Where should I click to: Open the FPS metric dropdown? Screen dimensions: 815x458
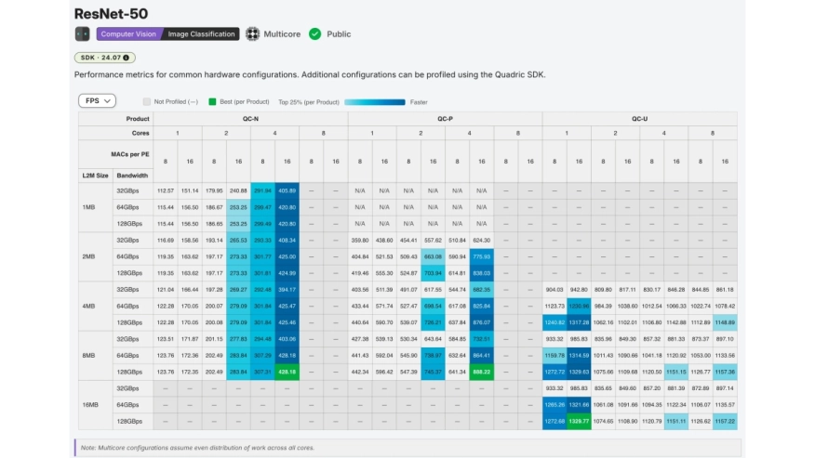tap(97, 100)
